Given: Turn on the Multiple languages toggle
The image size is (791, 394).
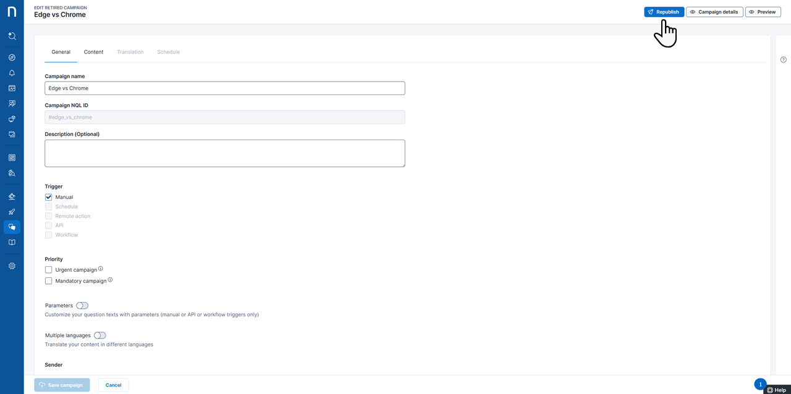Looking at the screenshot, I should [x=100, y=335].
